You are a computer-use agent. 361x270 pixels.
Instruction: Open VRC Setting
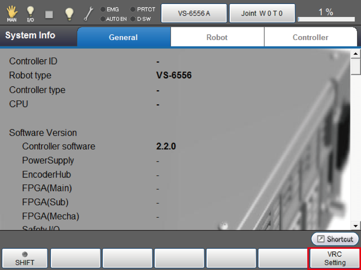(x=335, y=258)
